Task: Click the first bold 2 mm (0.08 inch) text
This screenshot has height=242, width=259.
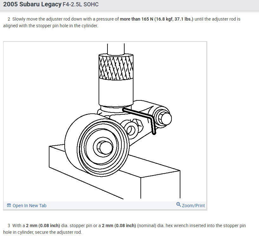Action: tap(43, 226)
